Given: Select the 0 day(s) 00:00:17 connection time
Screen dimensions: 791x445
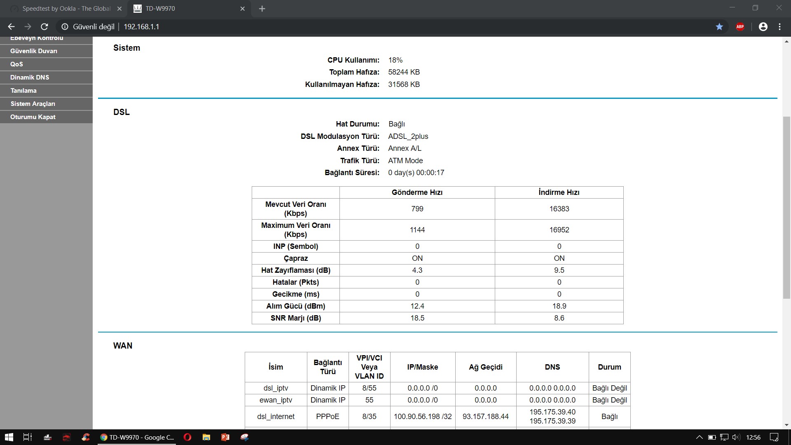Looking at the screenshot, I should coord(416,173).
